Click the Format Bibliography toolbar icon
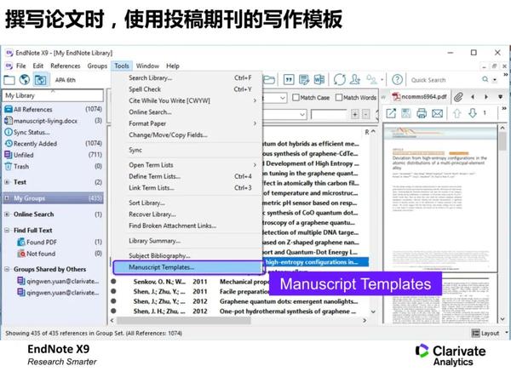This screenshot has height=383, width=511. 304,80
